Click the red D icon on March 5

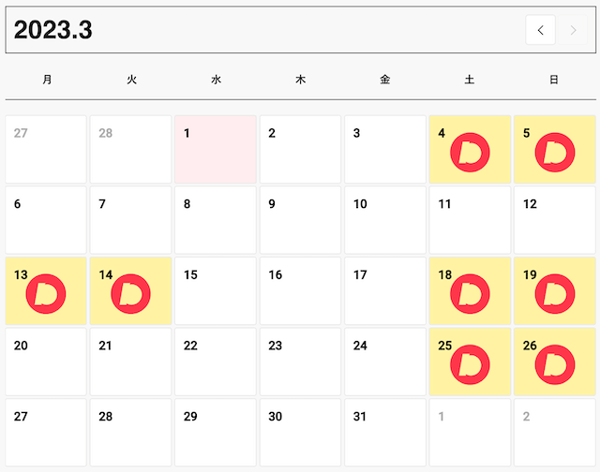[x=555, y=153]
